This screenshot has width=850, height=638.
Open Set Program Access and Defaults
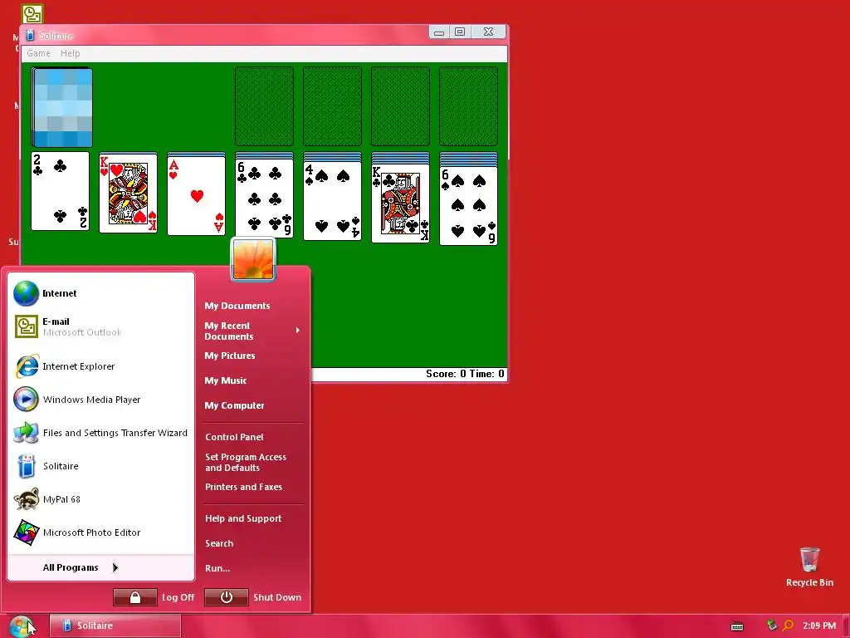pos(246,462)
